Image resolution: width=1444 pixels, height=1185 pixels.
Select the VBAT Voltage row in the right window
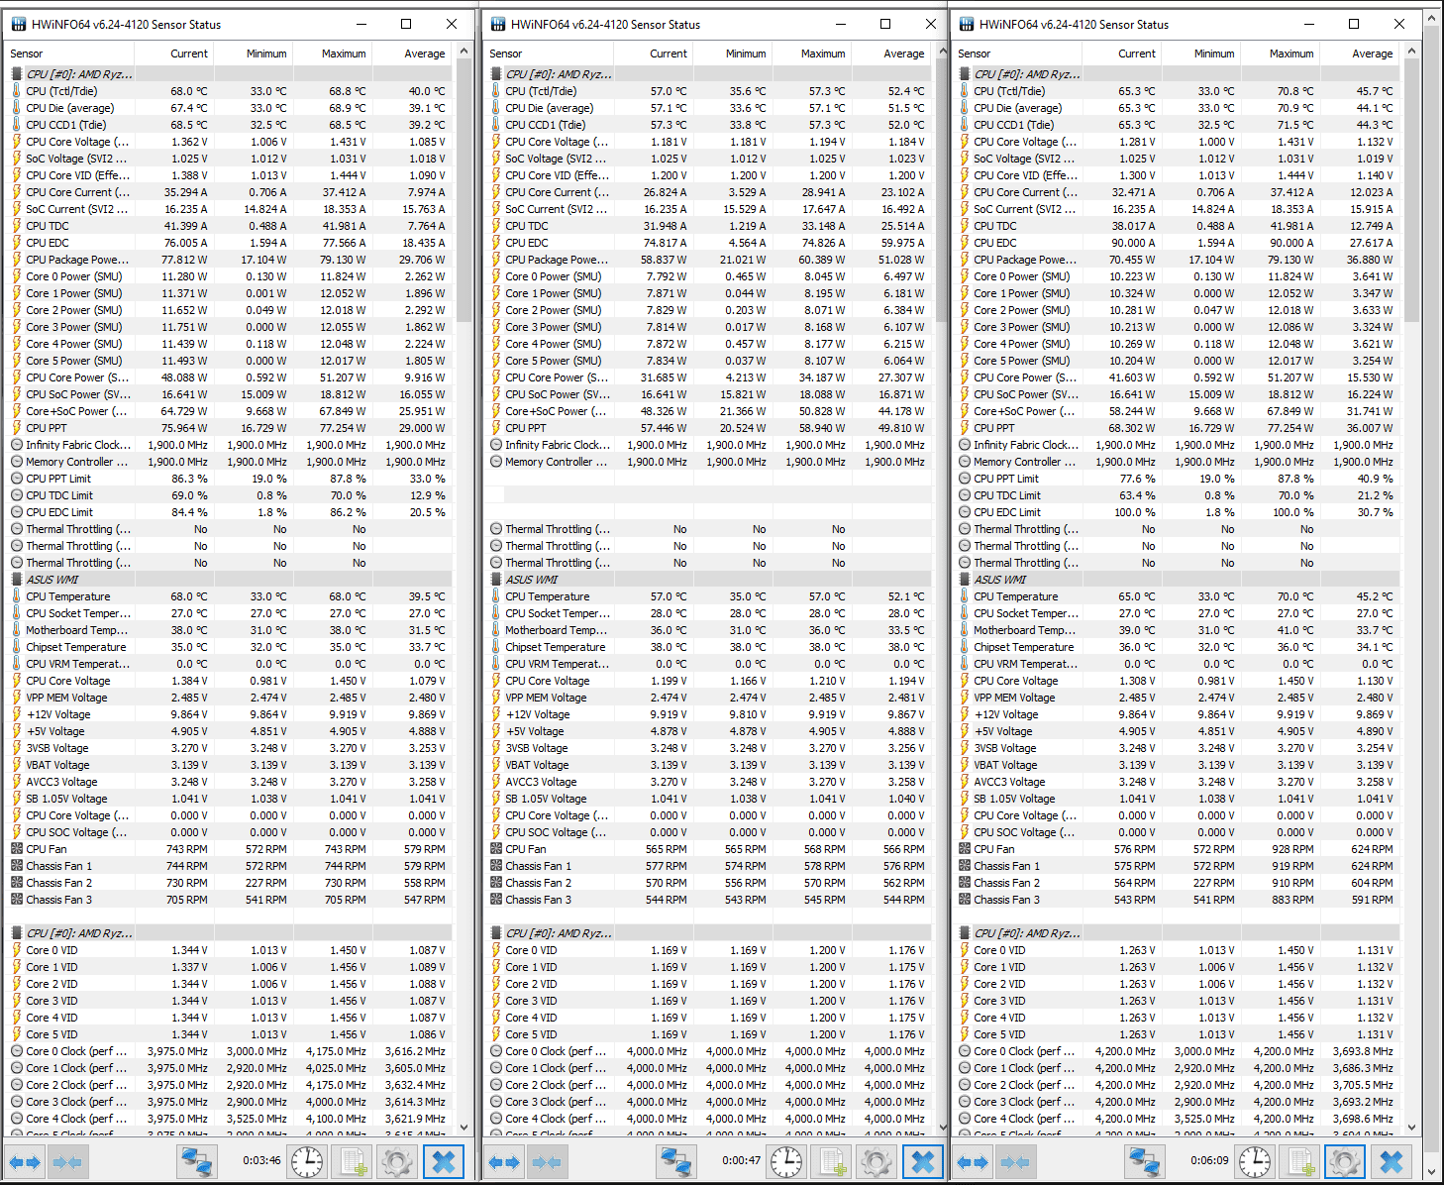pyautogui.click(x=1177, y=765)
